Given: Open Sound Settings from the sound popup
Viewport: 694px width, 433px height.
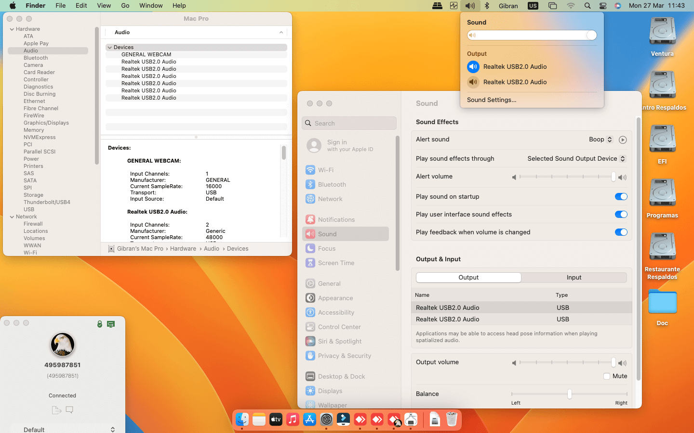Looking at the screenshot, I should [x=491, y=100].
